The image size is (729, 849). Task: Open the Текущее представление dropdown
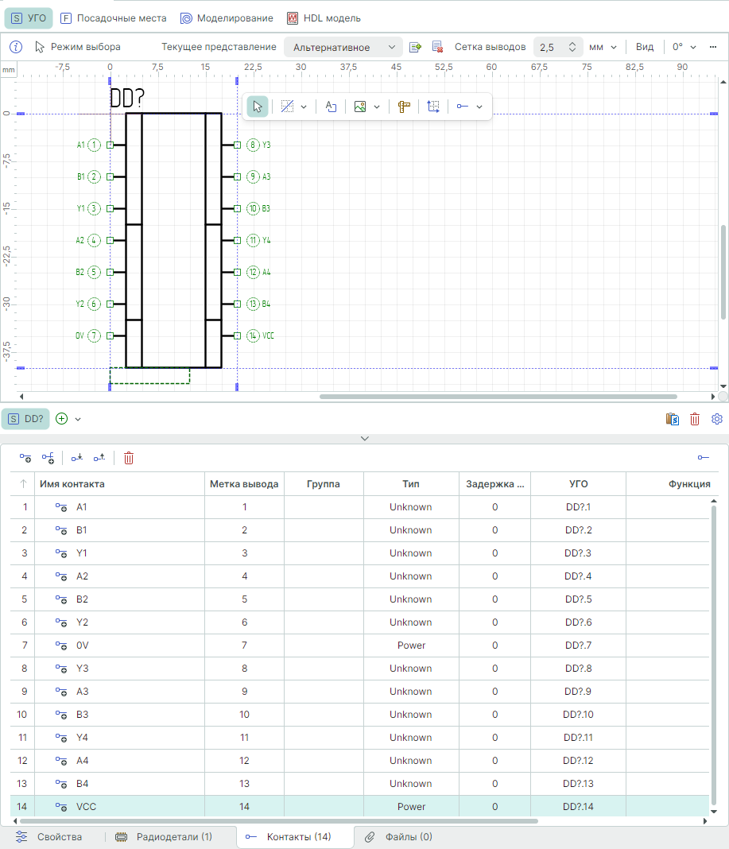tap(343, 47)
